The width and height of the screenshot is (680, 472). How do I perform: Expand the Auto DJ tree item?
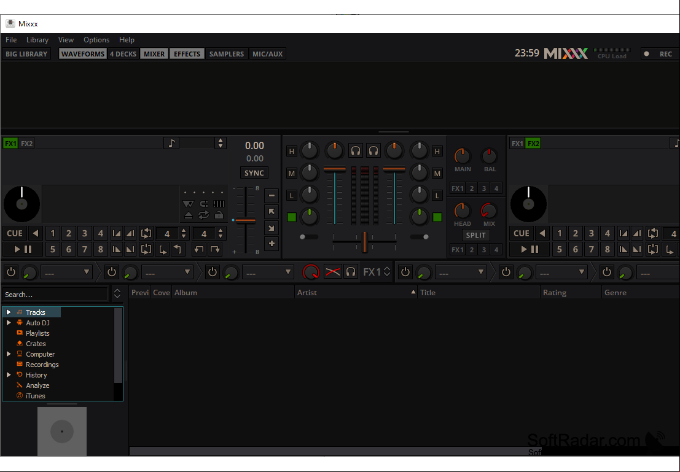[8, 322]
